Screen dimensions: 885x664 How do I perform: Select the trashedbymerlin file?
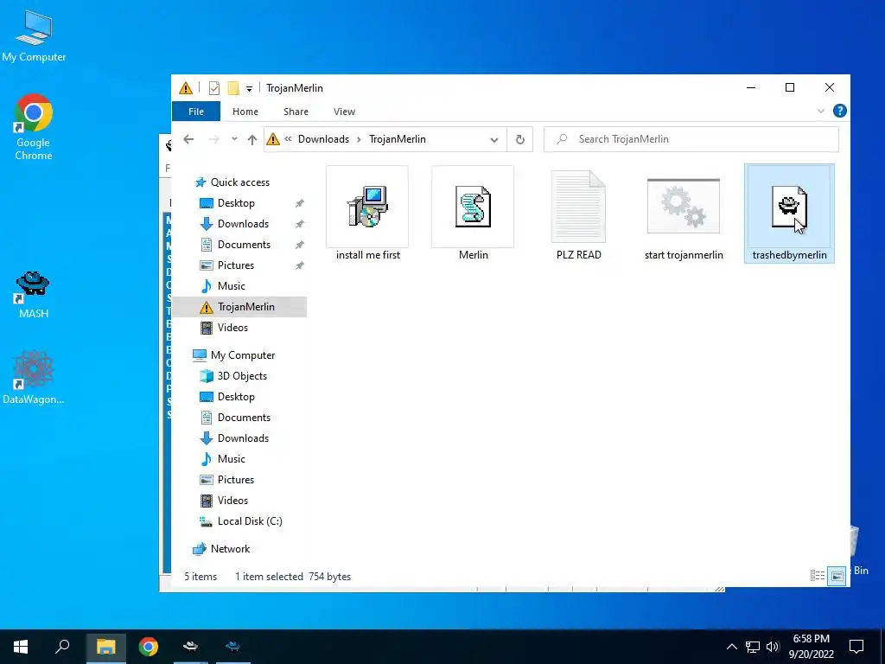tap(789, 214)
